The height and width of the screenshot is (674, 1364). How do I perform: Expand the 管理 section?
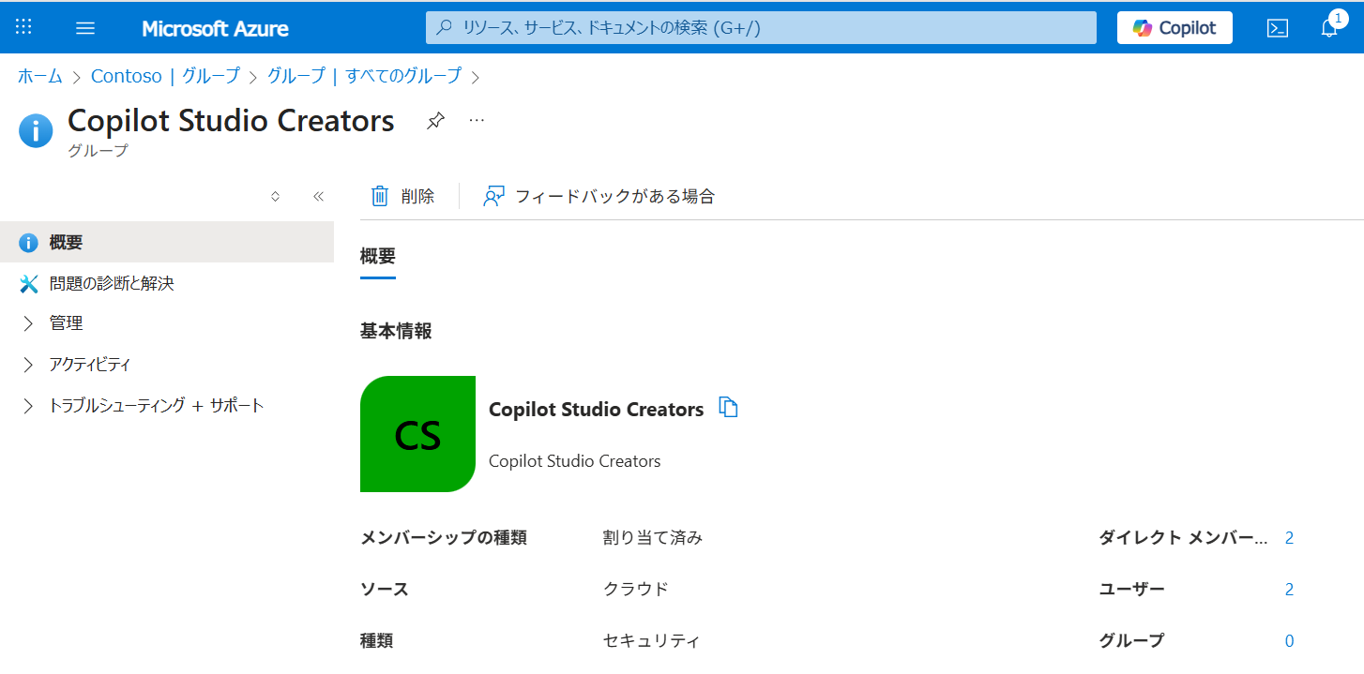point(66,323)
